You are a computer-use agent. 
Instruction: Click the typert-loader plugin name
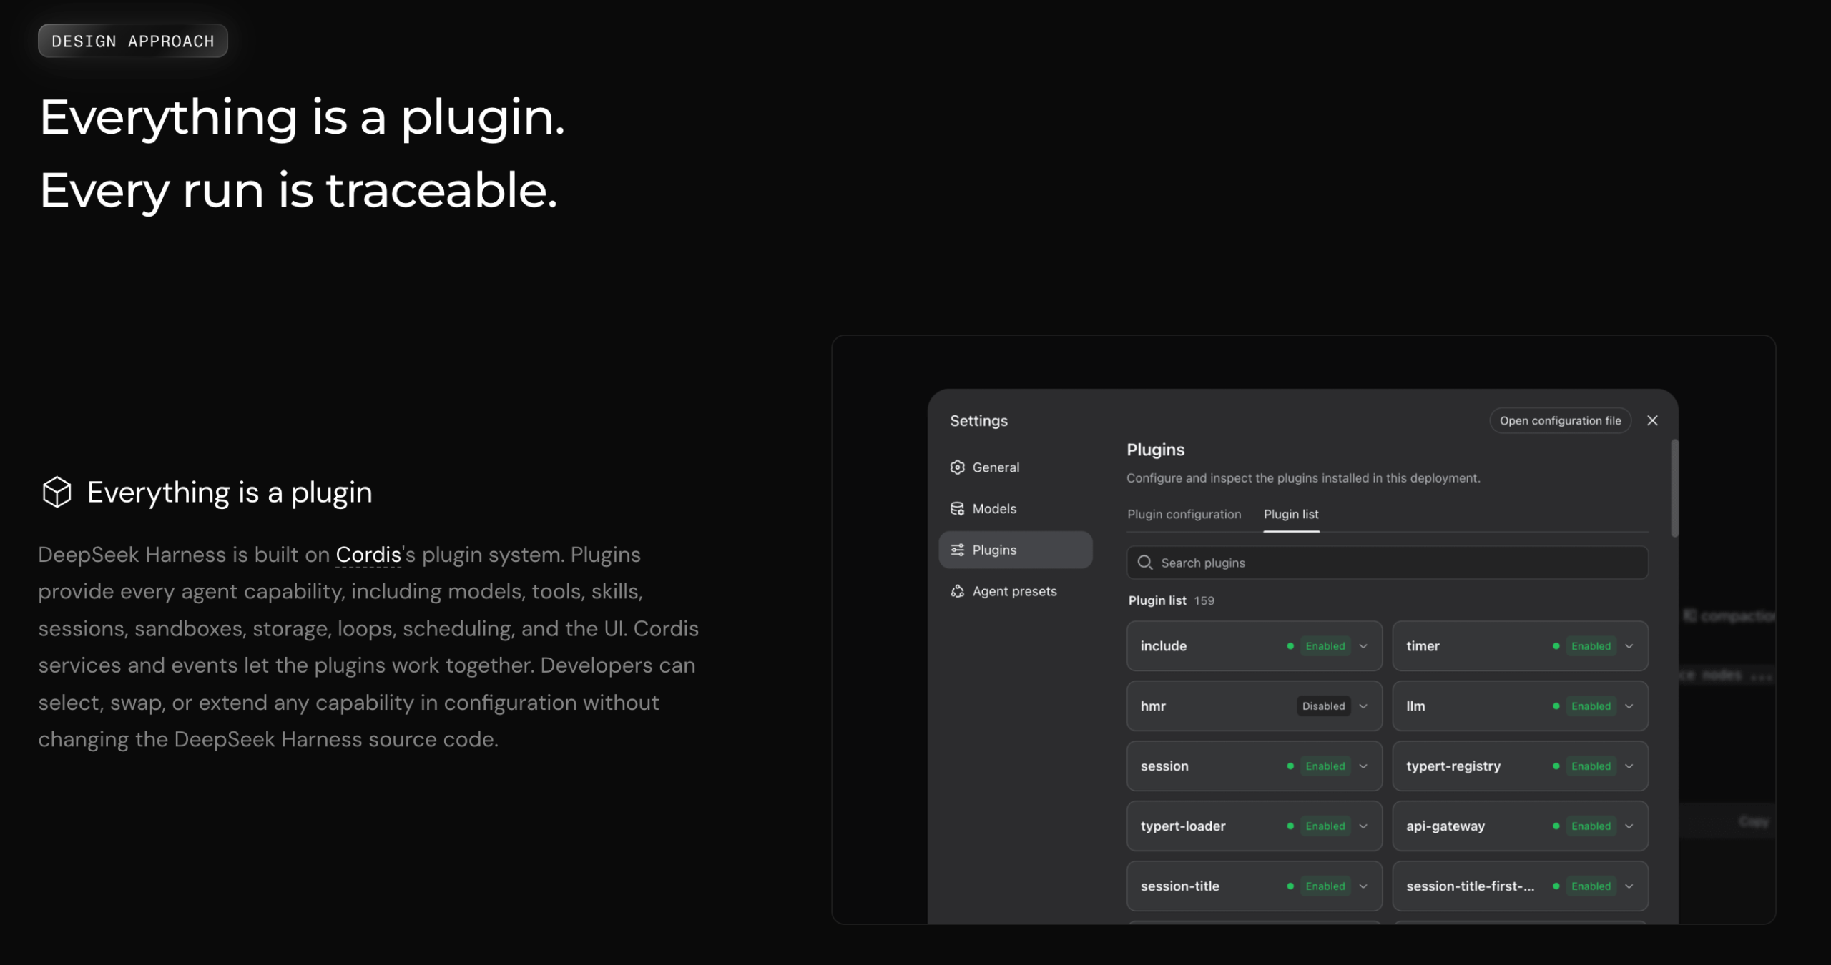[x=1183, y=826]
